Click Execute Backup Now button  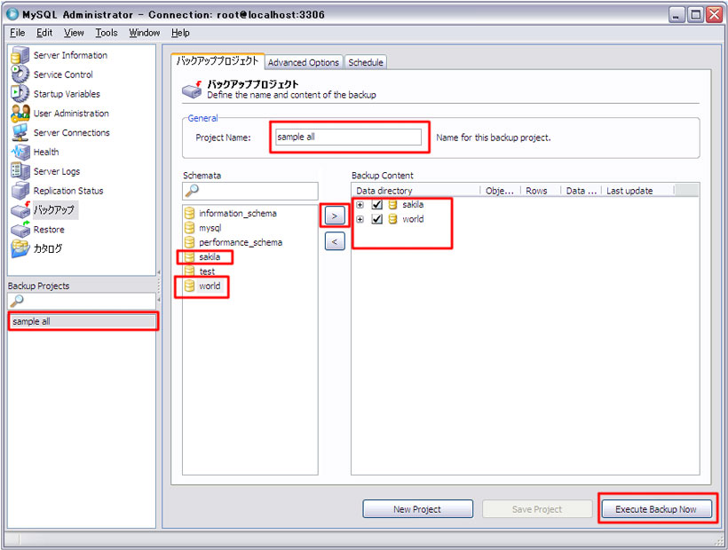coord(656,508)
